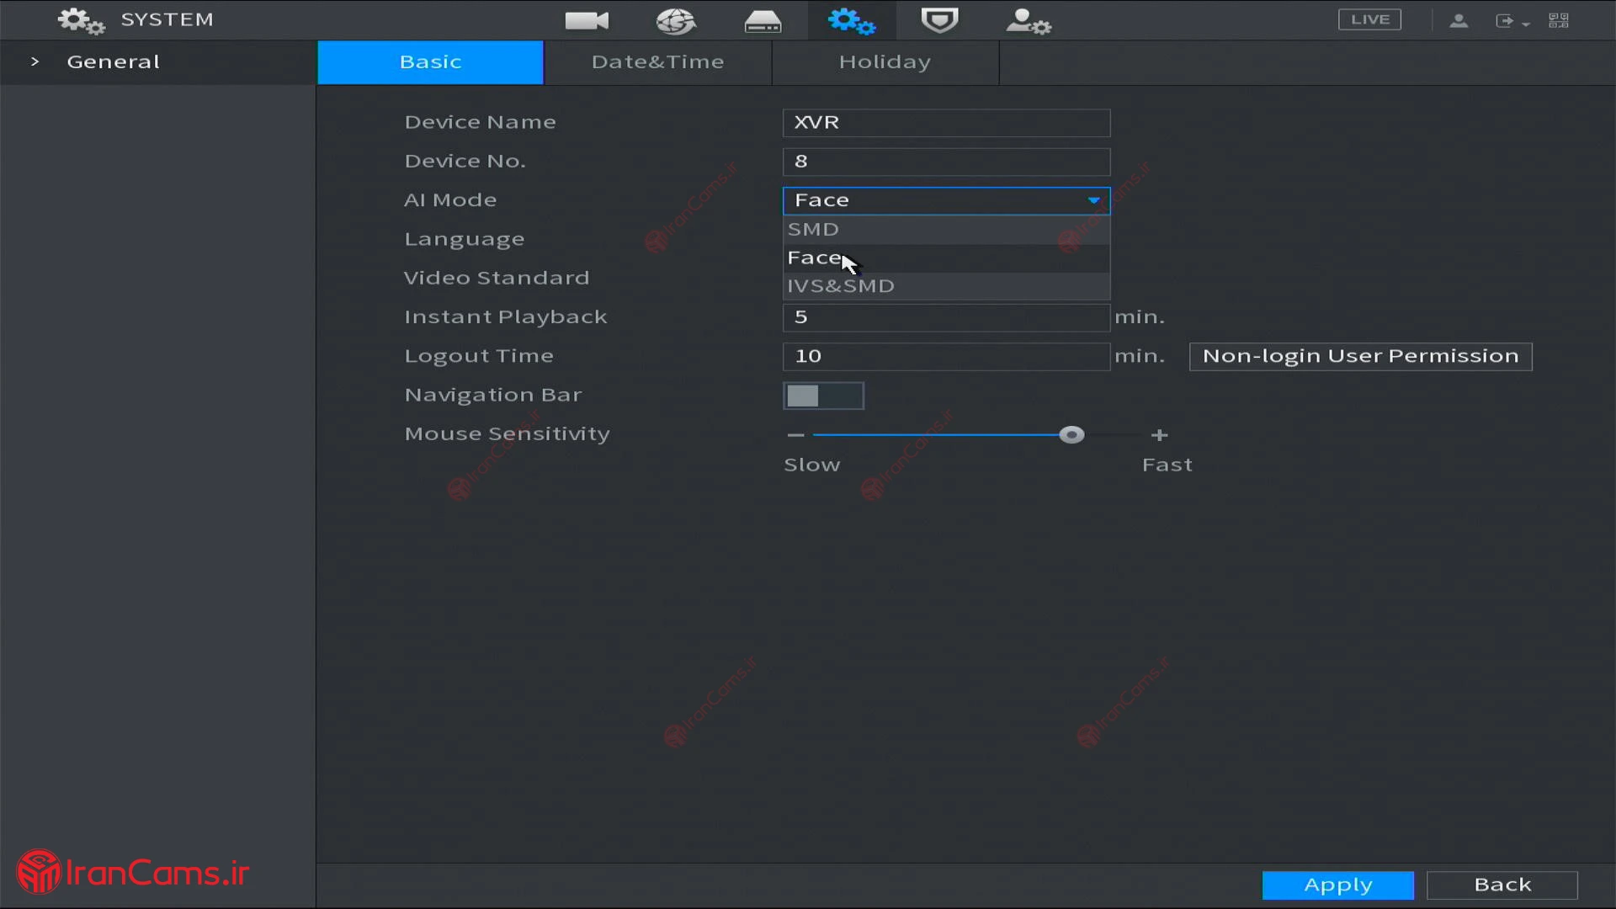
Task: Click the Device Name input field
Action: click(x=946, y=123)
